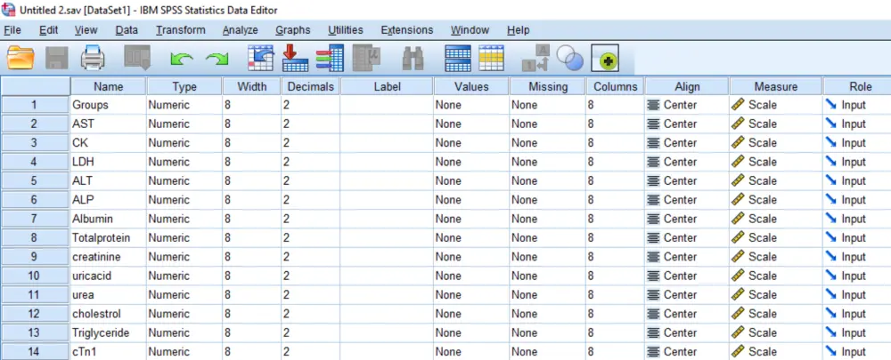
Task: Click the green Redo arrow
Action: pos(217,59)
